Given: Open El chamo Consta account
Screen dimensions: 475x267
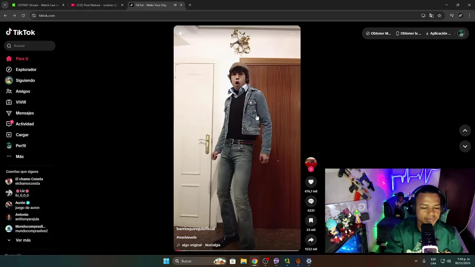Looking at the screenshot, I should click(30, 181).
